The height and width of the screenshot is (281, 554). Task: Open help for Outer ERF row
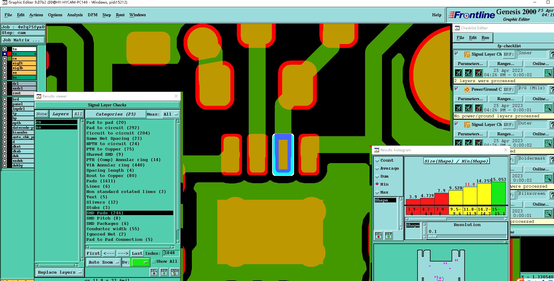coord(552,125)
